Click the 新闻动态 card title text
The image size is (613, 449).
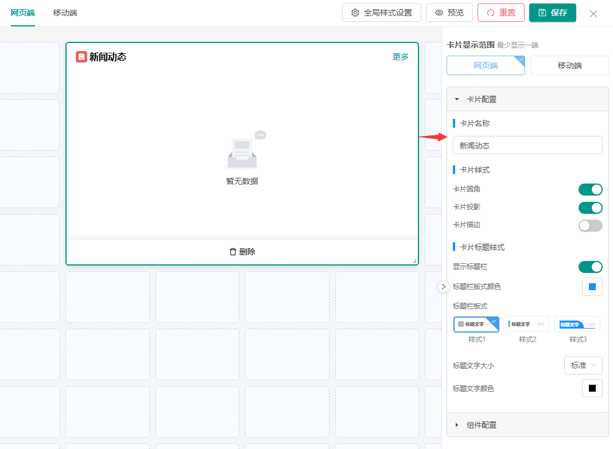click(x=108, y=57)
